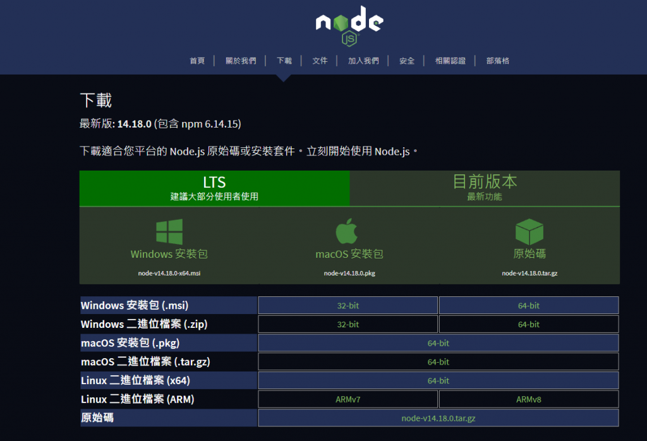This screenshot has width=647, height=441.
Task: Open the 文件 nav item
Action: click(x=320, y=61)
